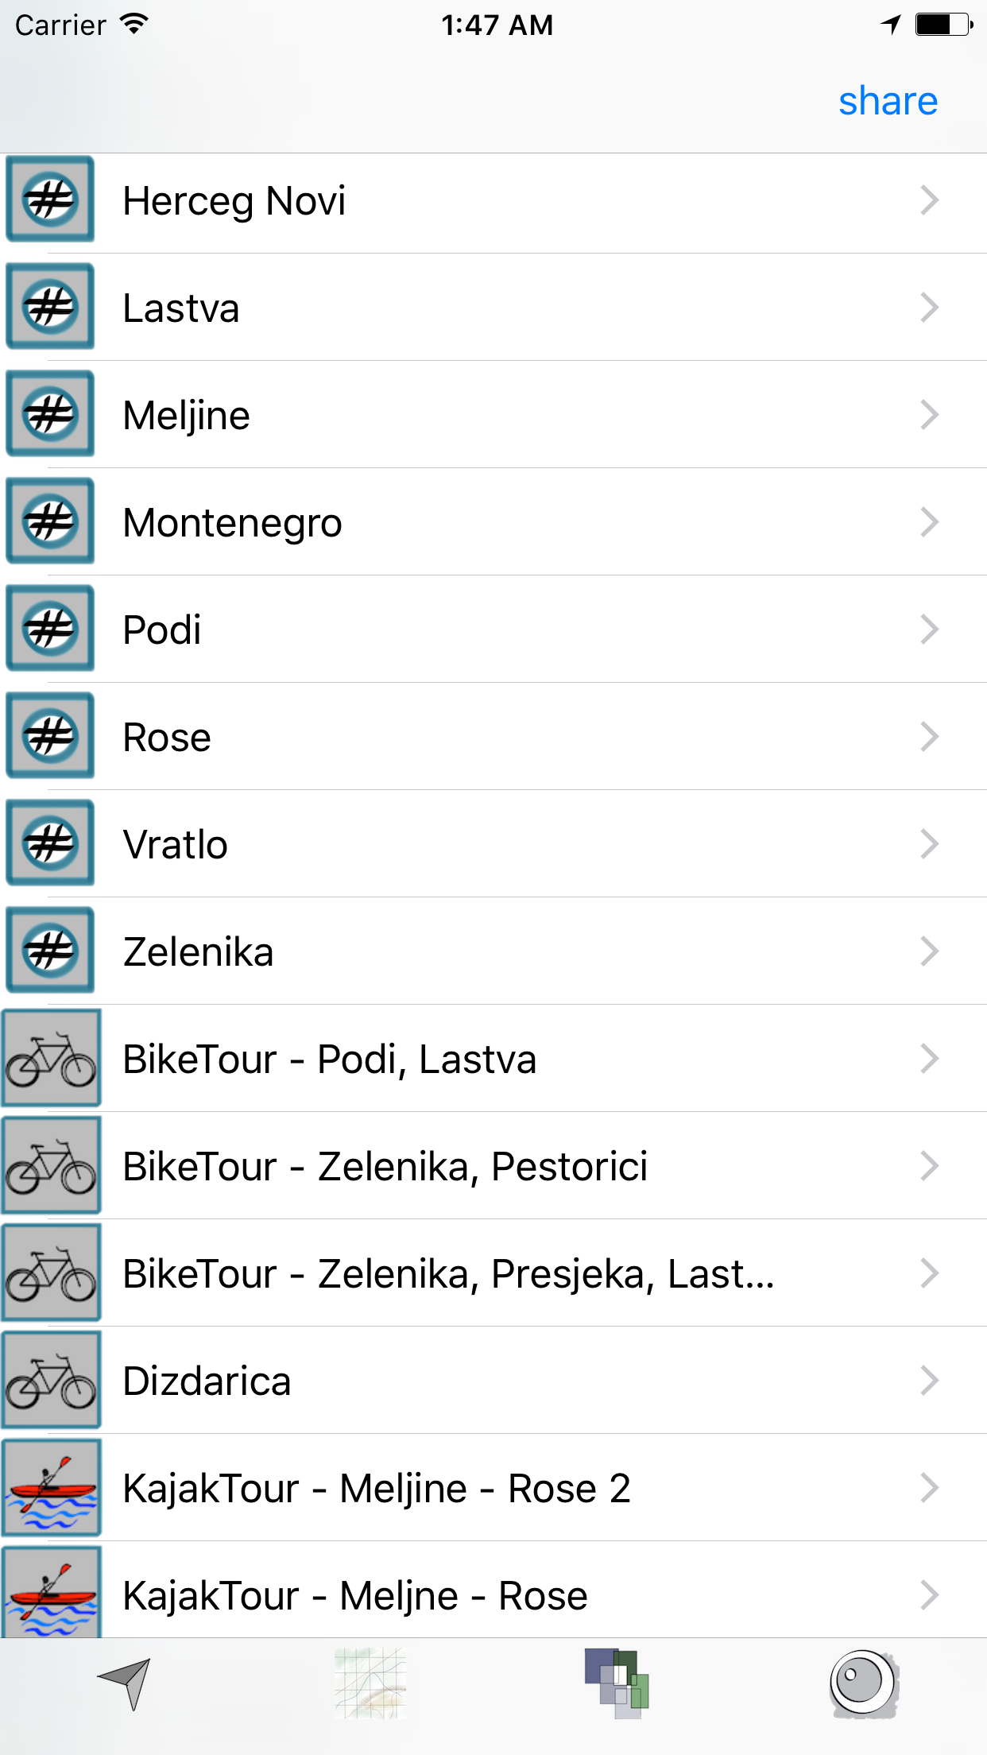Viewport: 987px width, 1755px height.
Task: Tap bicycle icon for BikeTour Podi, Lastva
Action: pyautogui.click(x=51, y=1059)
